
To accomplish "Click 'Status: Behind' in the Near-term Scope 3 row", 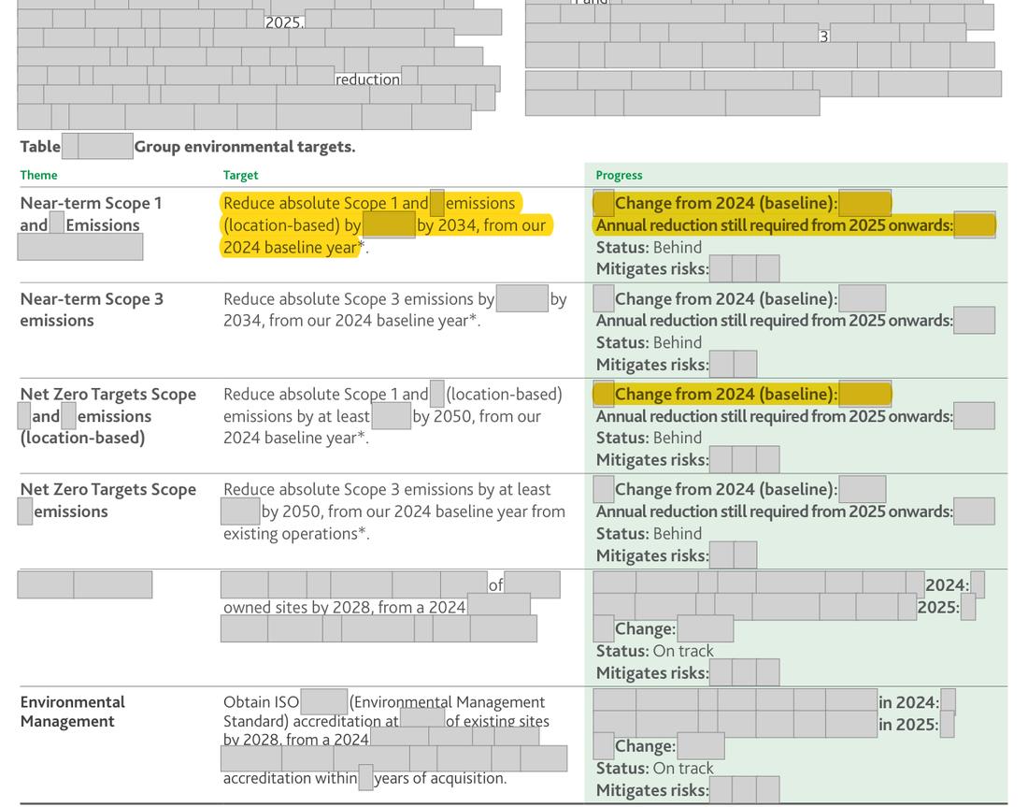I will pos(649,342).
